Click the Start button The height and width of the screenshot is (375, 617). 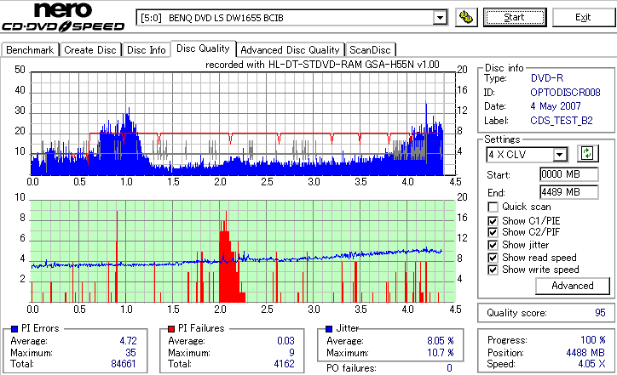click(x=515, y=17)
